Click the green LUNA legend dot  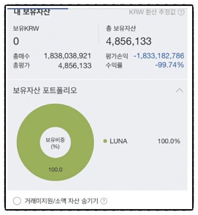105,141
